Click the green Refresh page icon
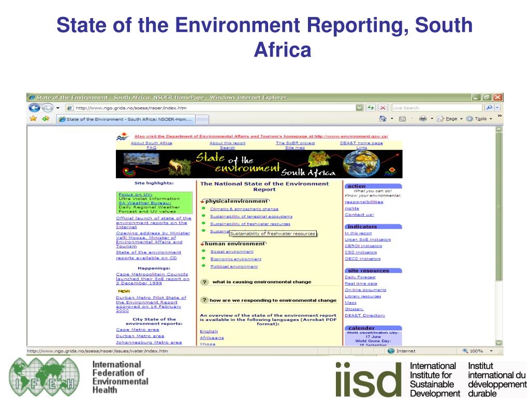Screen dimensions: 530x398 coord(371,108)
